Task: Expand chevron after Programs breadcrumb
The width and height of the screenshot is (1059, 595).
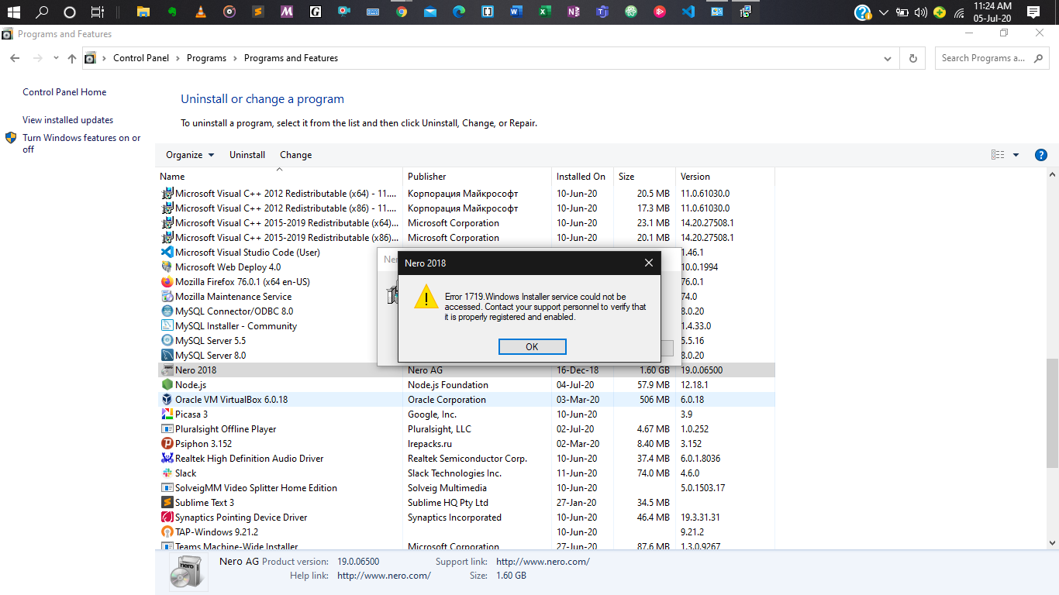Action: (235, 58)
